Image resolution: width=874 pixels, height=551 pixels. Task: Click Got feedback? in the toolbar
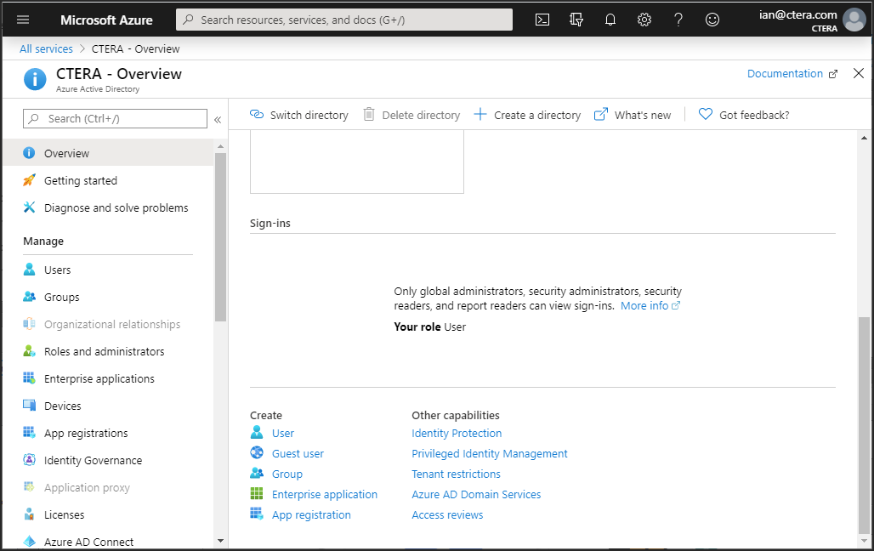point(744,115)
